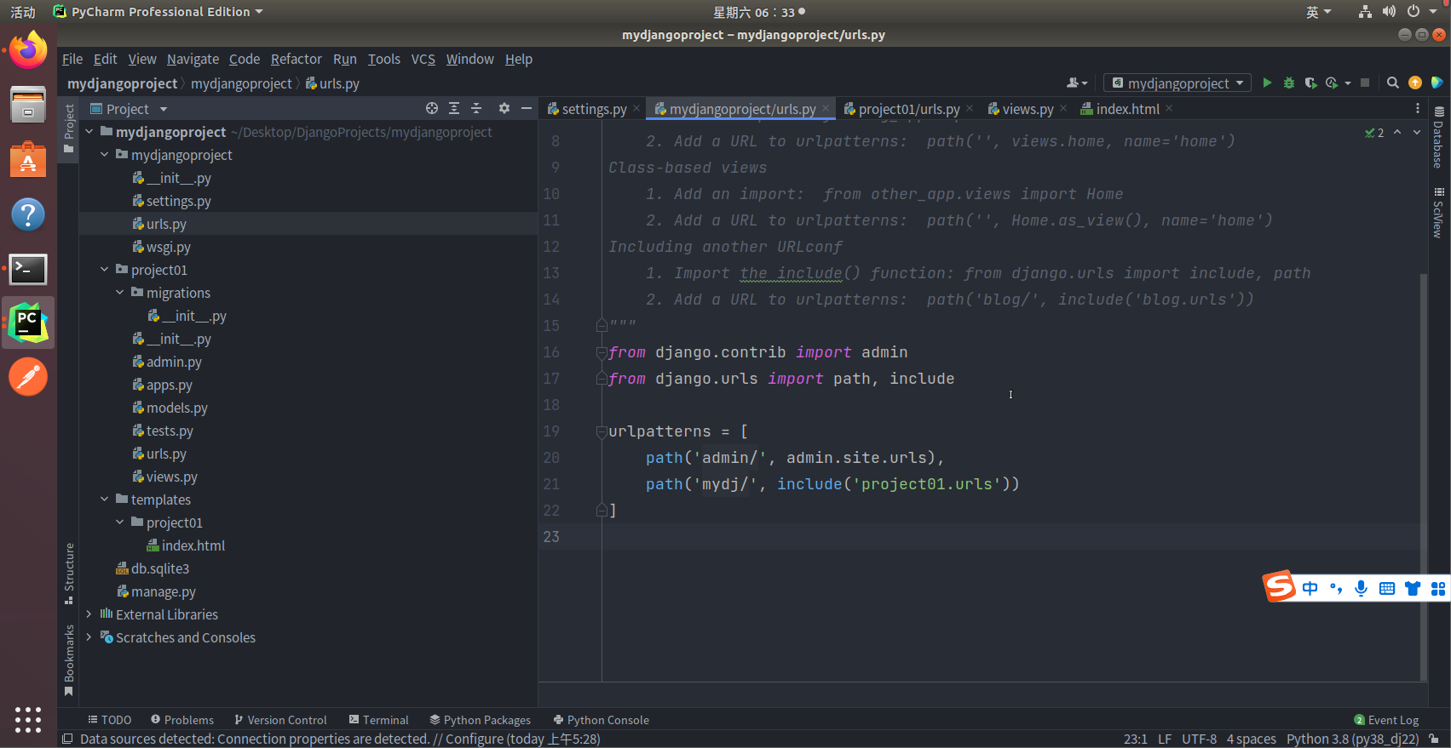Collapse templates folder in tree
The height and width of the screenshot is (748, 1451).
point(104,500)
